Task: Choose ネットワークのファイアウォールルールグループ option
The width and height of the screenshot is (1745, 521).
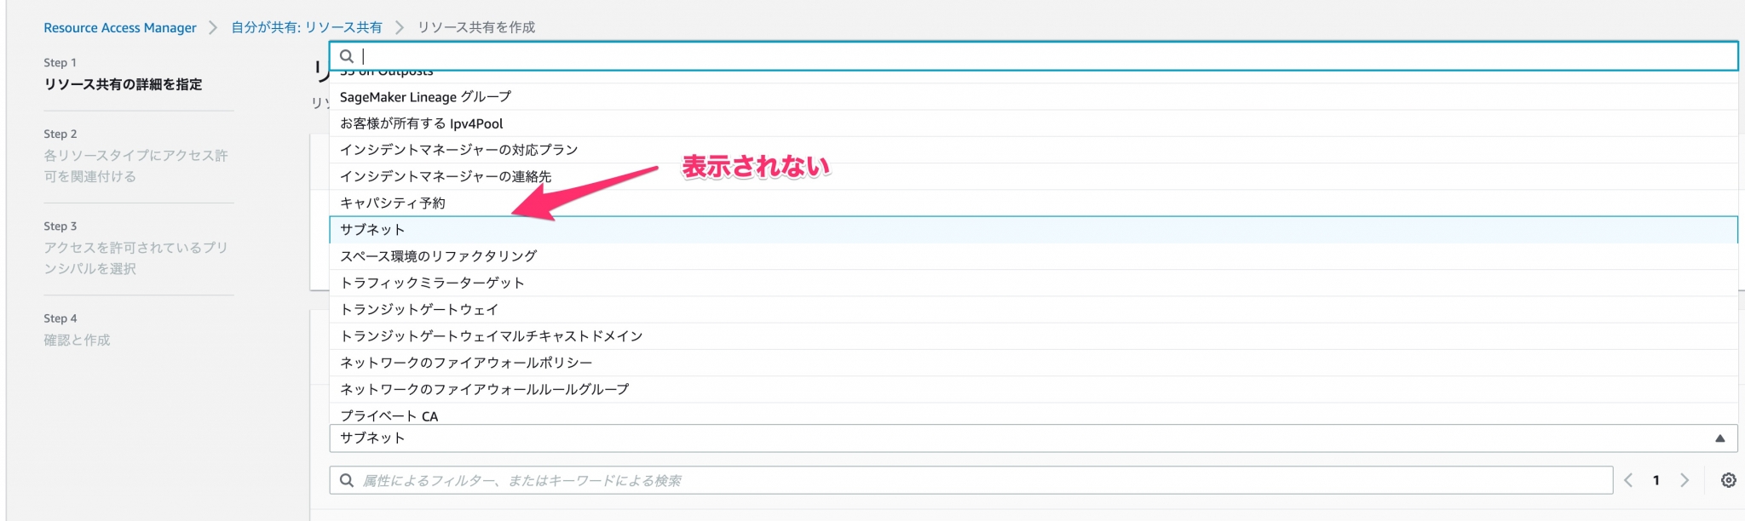Action: pyautogui.click(x=1034, y=389)
